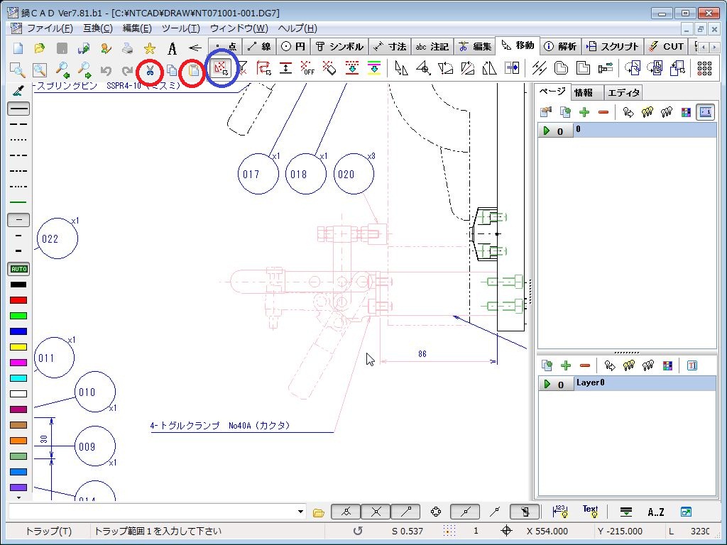Click the mirror flip triangles icon
This screenshot has height=545, width=727.
[490, 69]
